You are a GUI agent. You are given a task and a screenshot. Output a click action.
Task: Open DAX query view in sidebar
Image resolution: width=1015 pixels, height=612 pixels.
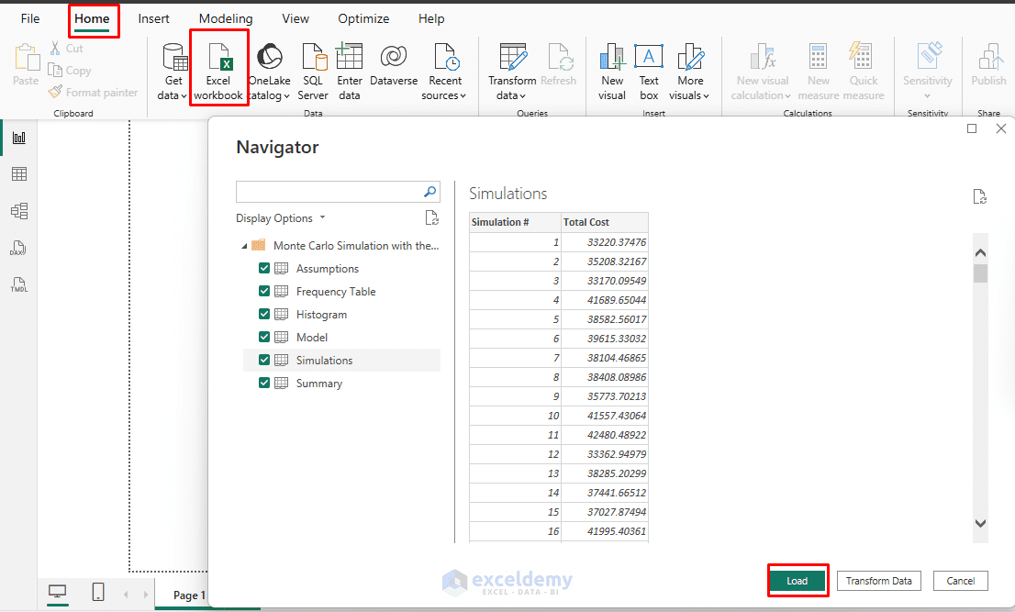click(18, 248)
